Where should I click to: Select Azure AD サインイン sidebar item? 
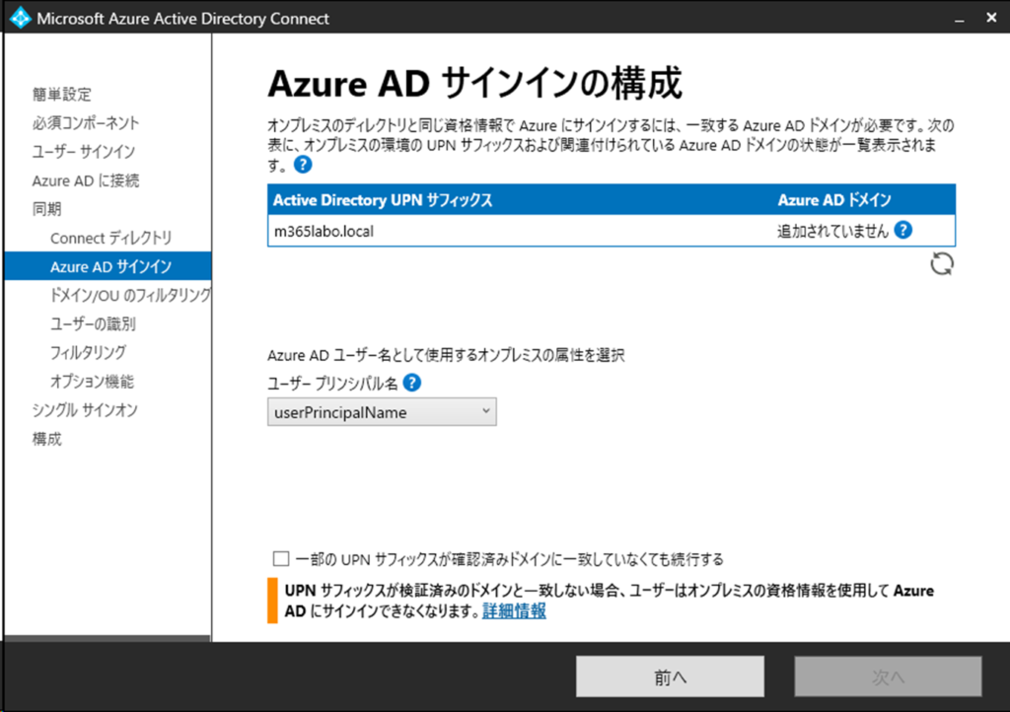(x=108, y=266)
